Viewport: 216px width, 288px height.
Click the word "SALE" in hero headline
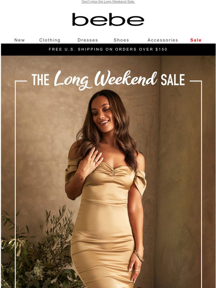173,80
